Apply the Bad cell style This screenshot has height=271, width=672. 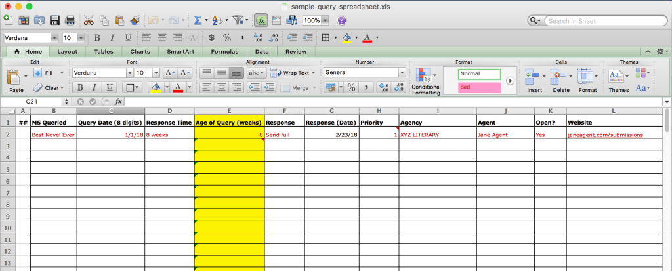479,87
